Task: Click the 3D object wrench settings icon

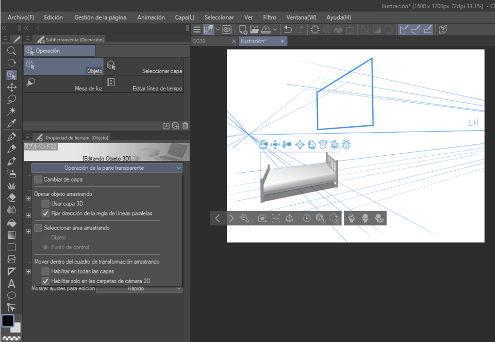Action: (x=244, y=218)
